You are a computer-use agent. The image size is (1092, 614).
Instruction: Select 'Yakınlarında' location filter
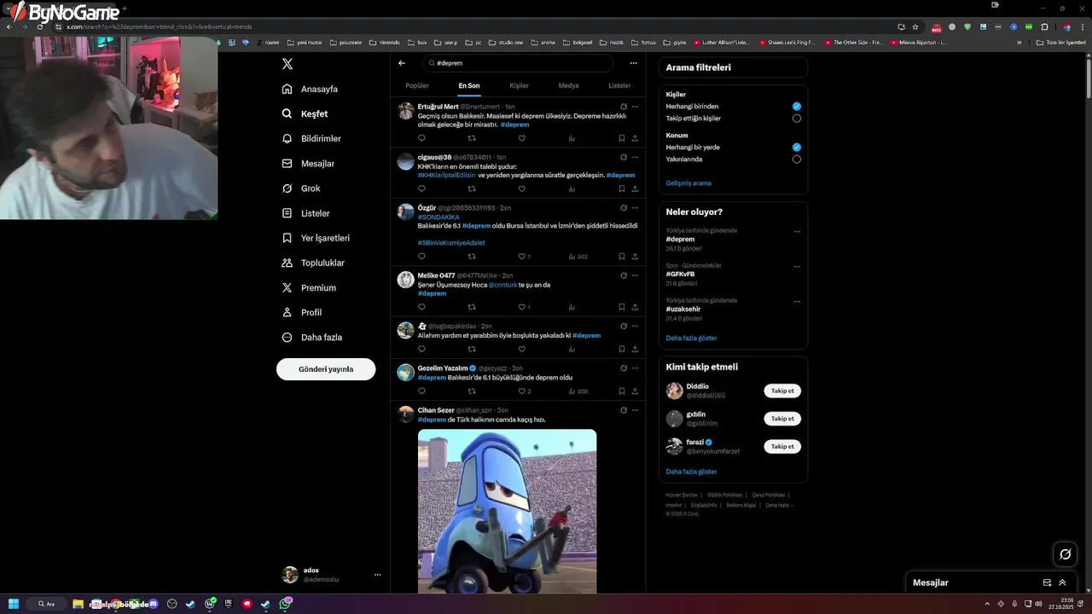coord(796,159)
